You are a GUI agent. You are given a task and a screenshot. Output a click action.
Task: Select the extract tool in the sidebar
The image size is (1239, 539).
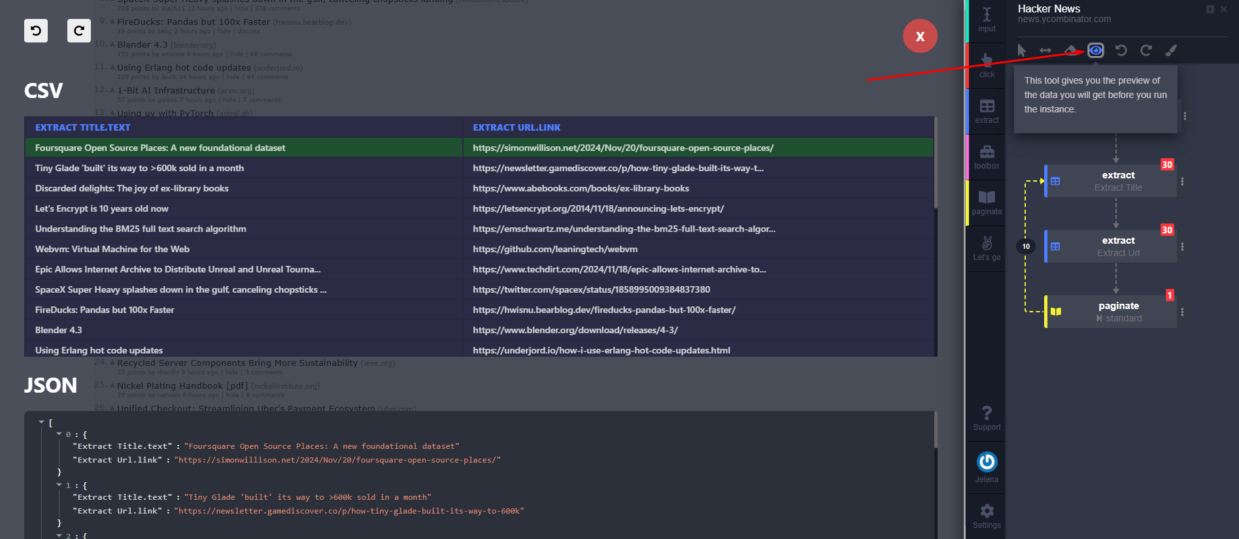click(987, 111)
